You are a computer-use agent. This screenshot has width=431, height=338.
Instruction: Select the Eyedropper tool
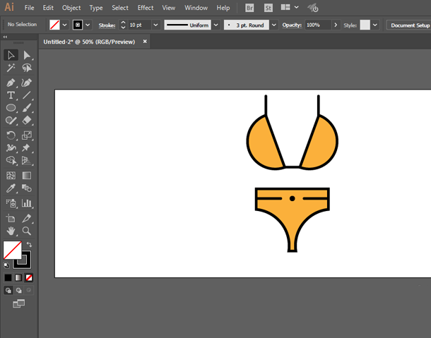[x=11, y=188]
